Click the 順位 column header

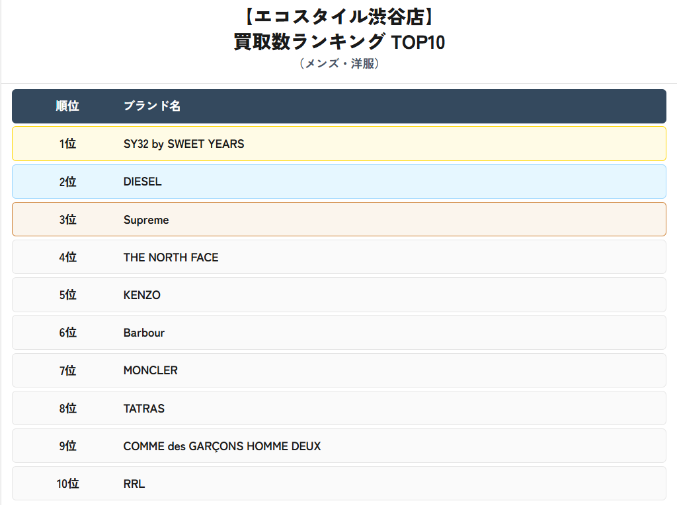click(67, 106)
